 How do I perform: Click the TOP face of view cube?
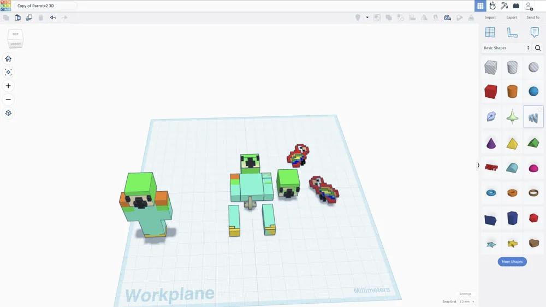(15, 34)
